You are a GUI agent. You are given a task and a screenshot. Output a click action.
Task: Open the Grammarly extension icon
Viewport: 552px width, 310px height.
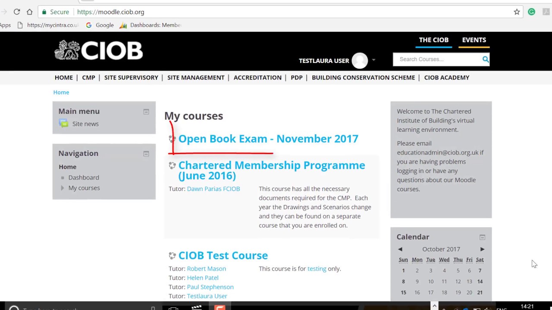(x=531, y=12)
